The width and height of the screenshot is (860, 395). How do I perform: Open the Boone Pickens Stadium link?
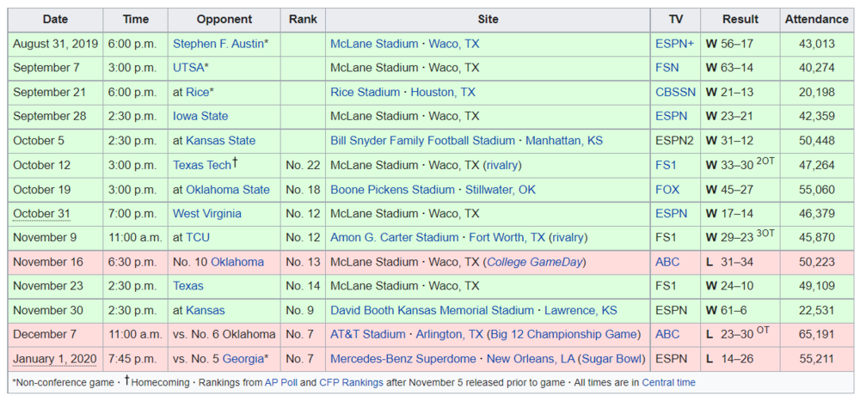coord(392,189)
